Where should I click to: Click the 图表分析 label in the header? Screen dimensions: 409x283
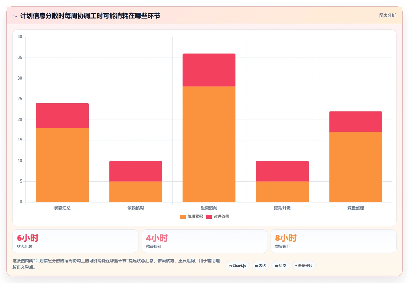pos(387,15)
